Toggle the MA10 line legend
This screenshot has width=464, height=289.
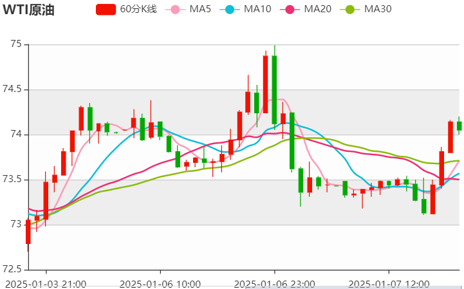click(x=245, y=9)
